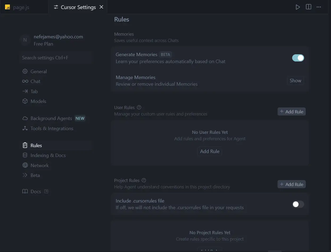Image resolution: width=331 pixels, height=252 pixels.
Task: Click the run icon in the toolbar
Action: click(x=298, y=7)
